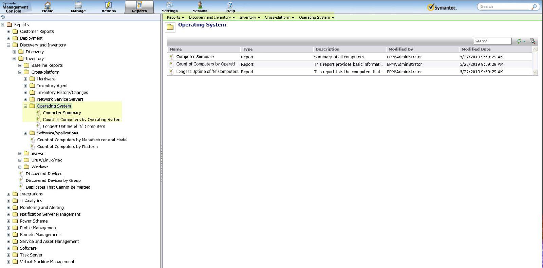Viewport: 543px width, 268px height.
Task: Expand the Service and Asset Management folder
Action: [8, 242]
